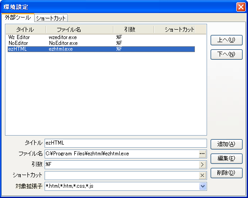Close the 環境設定 dialog window

pos(241,7)
